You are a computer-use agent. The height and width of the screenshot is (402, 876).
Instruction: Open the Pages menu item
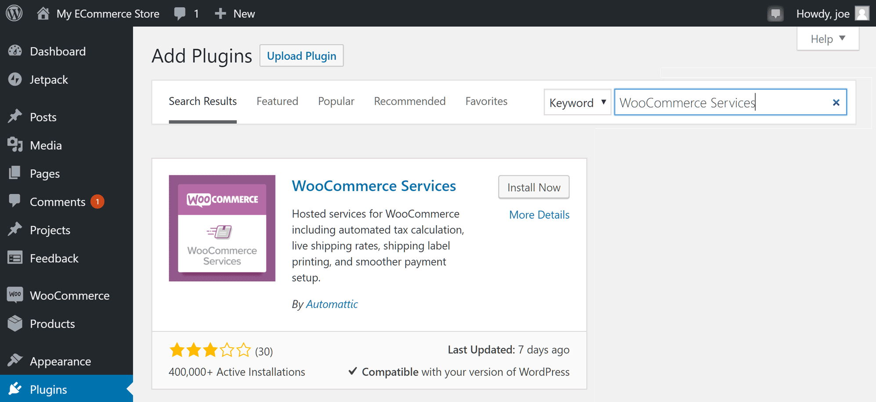(66, 173)
